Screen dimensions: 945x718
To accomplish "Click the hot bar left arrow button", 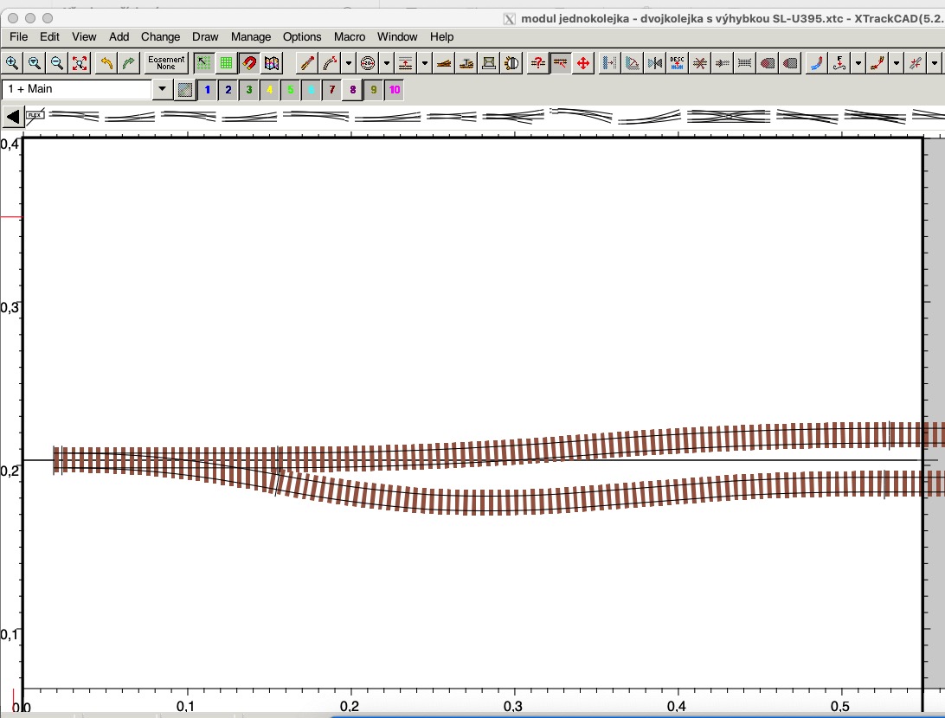I will point(13,116).
